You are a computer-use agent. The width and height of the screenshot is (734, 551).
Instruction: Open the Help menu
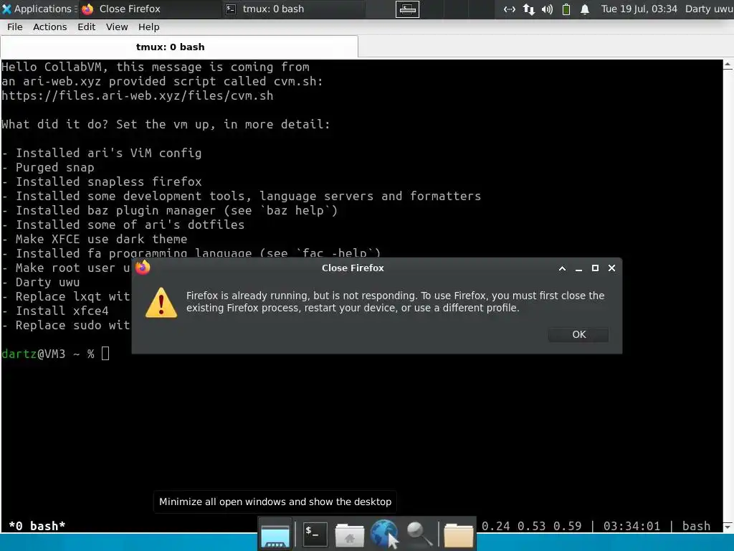pyautogui.click(x=149, y=27)
